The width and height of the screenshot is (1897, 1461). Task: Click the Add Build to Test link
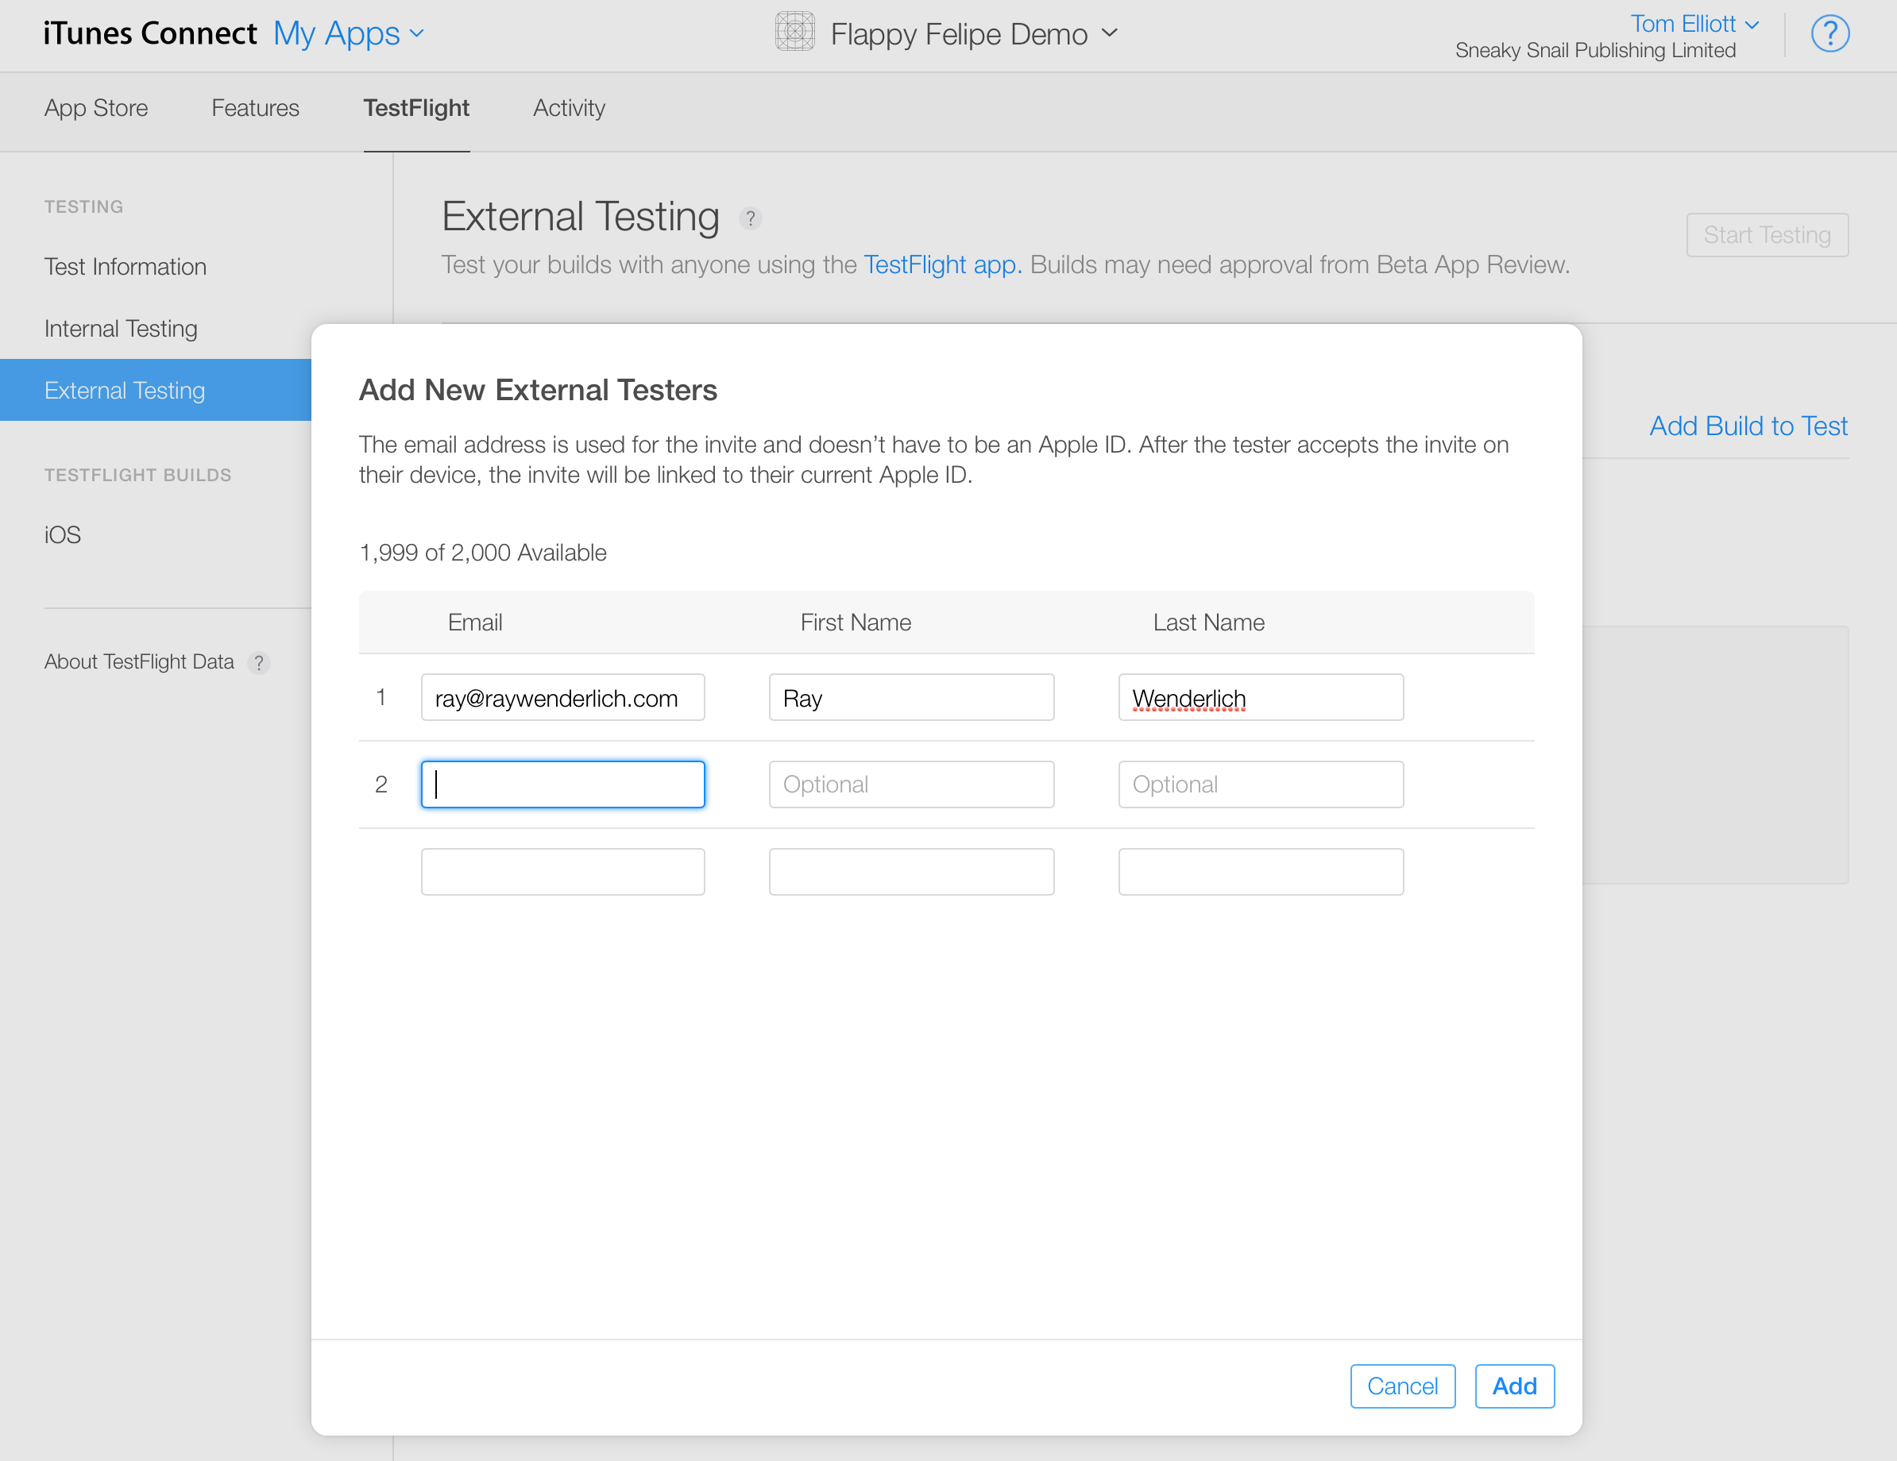(x=1748, y=426)
